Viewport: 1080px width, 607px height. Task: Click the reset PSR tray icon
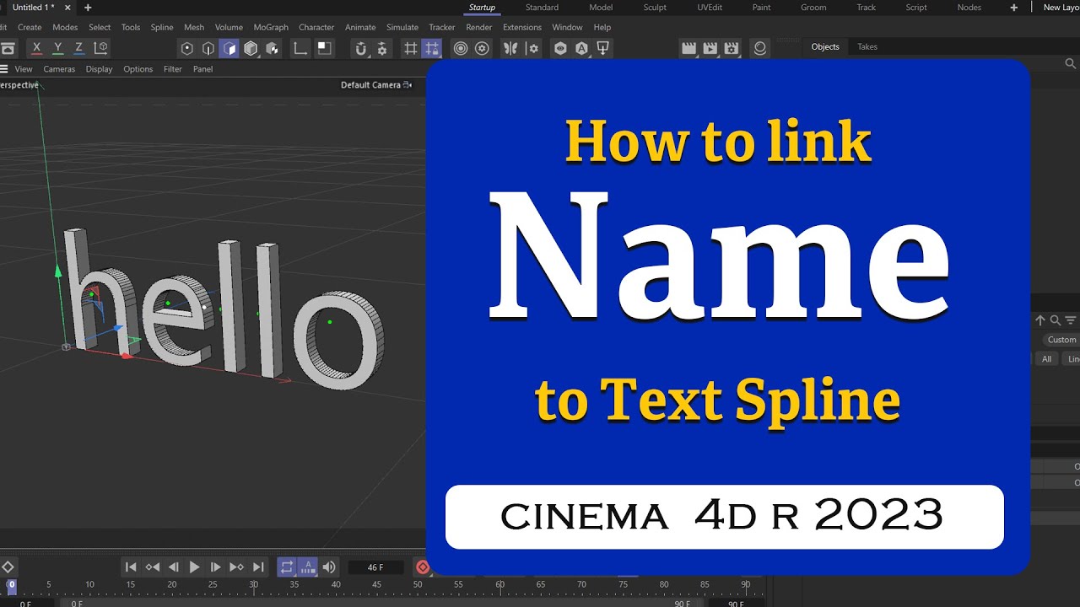[8, 48]
